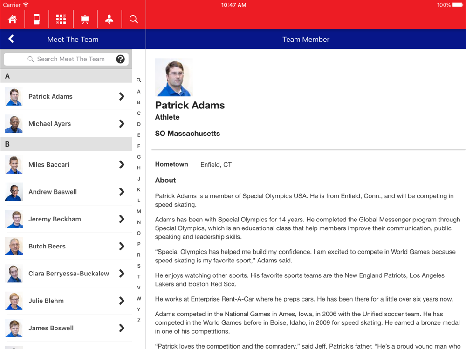Tap the SO Massachusetts label

[187, 134]
